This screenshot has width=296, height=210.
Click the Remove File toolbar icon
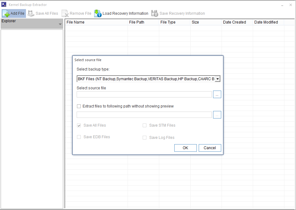pos(65,13)
